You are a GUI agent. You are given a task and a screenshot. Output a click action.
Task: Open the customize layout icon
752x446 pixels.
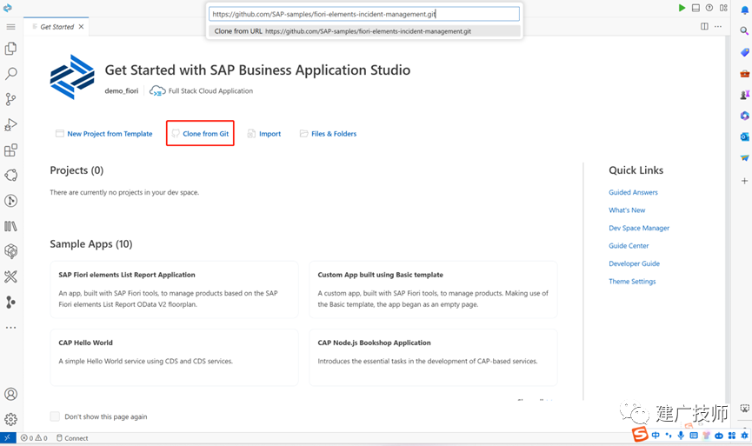pos(723,8)
